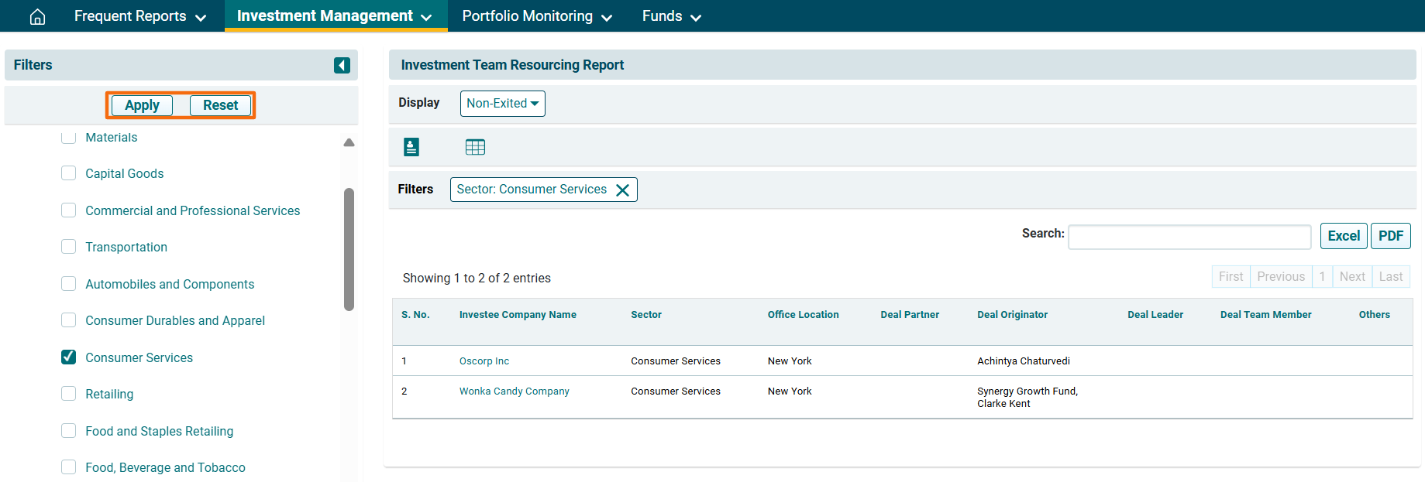Enable the Retailing sector checkbox
This screenshot has height=482, width=1425.
click(69, 394)
